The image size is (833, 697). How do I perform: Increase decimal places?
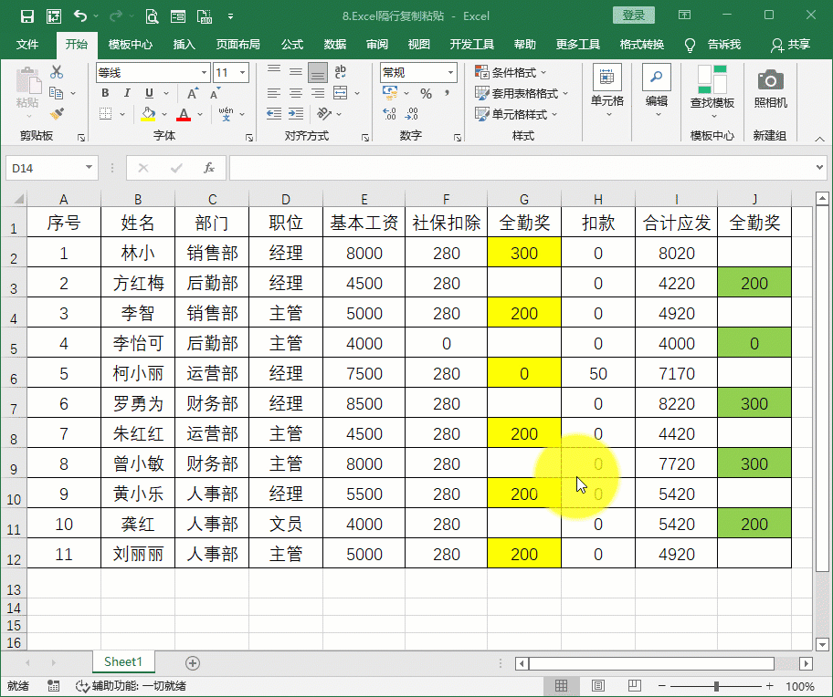[389, 113]
